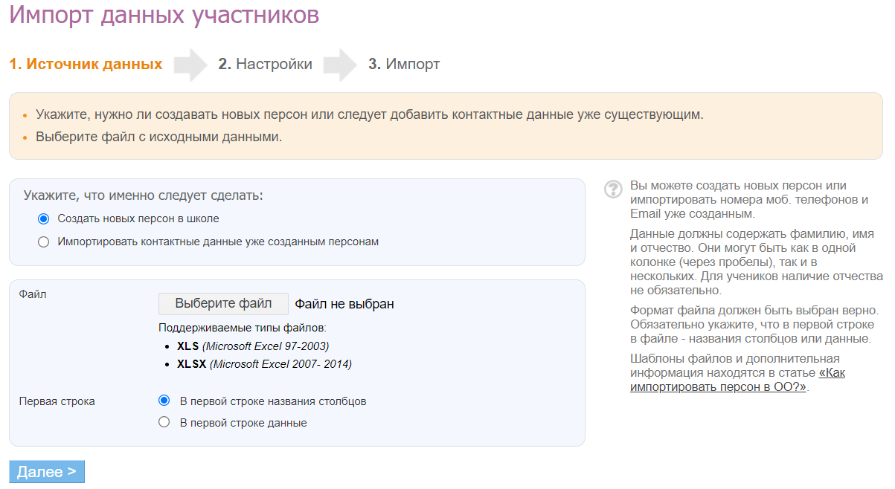Pick 'В первой строке данные' radio button
Viewport: 895px width, 489px height.
pyautogui.click(x=164, y=423)
